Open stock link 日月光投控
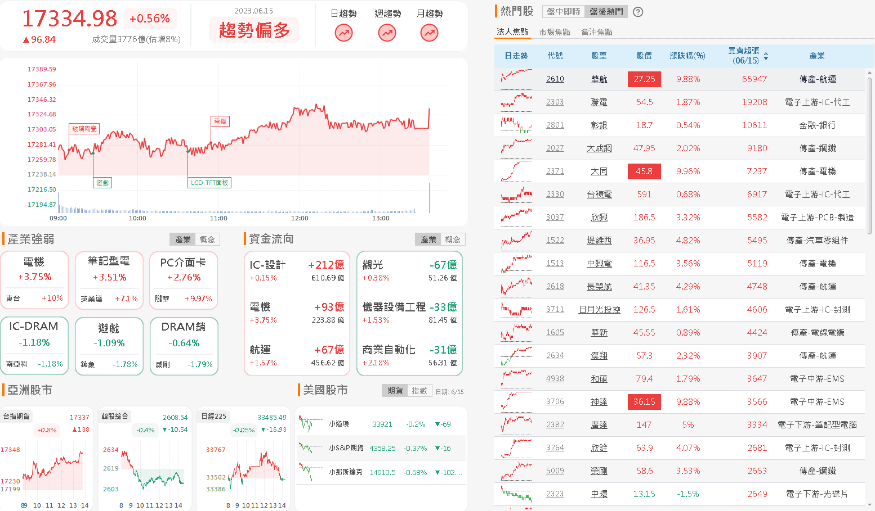 (x=599, y=310)
